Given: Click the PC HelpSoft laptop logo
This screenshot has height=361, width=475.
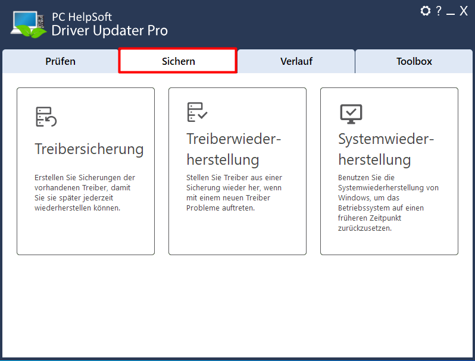Looking at the screenshot, I should pyautogui.click(x=29, y=24).
